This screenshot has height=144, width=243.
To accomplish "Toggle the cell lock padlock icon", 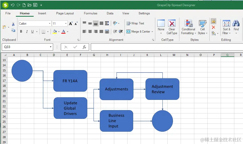I will click(x=213, y=21).
